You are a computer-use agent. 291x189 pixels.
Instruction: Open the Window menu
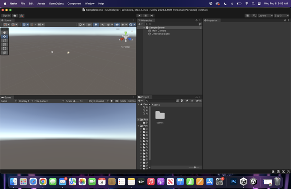(90, 4)
